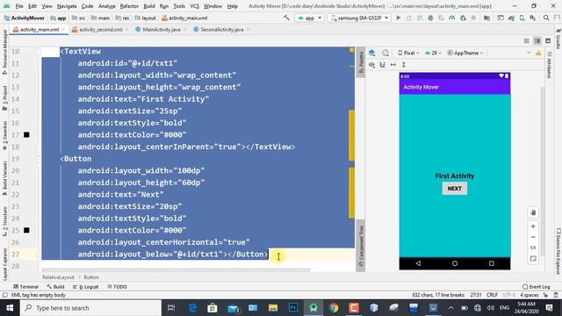Toggle autoconnect magnet icon

click(x=383, y=65)
